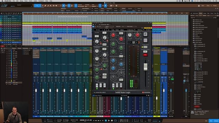Click the white input gain knob in bx_console
Image resolution: width=219 pixels, height=123 pixels.
(130, 35)
